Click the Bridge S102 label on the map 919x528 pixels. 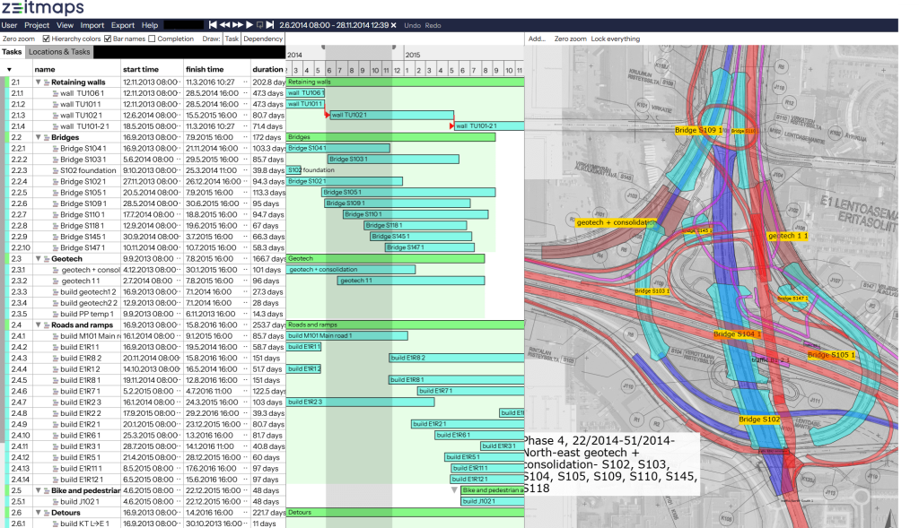point(759,420)
